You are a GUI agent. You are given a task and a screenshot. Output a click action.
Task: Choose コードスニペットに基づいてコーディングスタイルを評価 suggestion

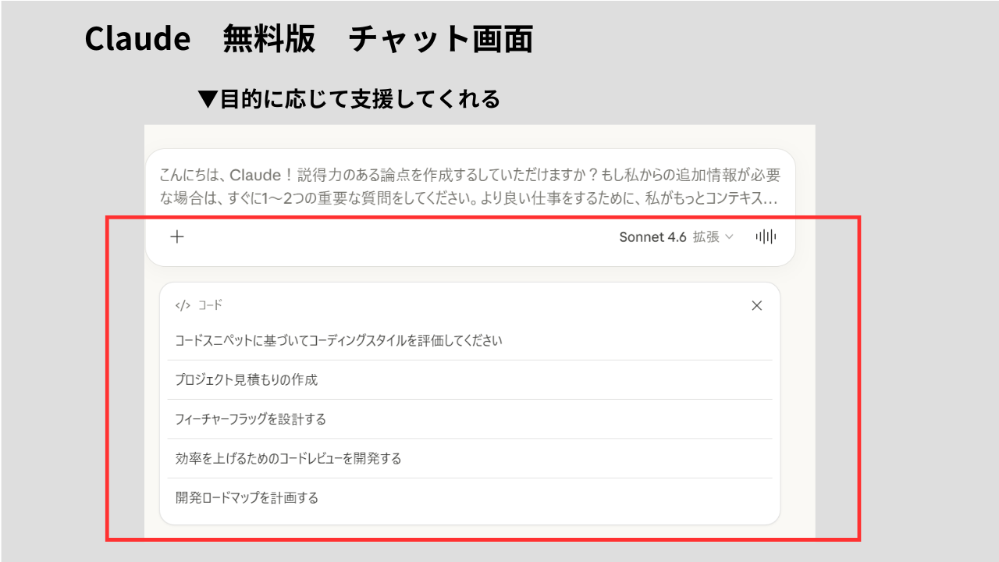[x=339, y=341]
